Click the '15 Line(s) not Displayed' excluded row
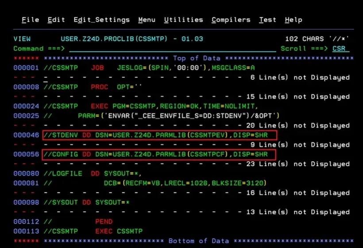 coord(181,97)
